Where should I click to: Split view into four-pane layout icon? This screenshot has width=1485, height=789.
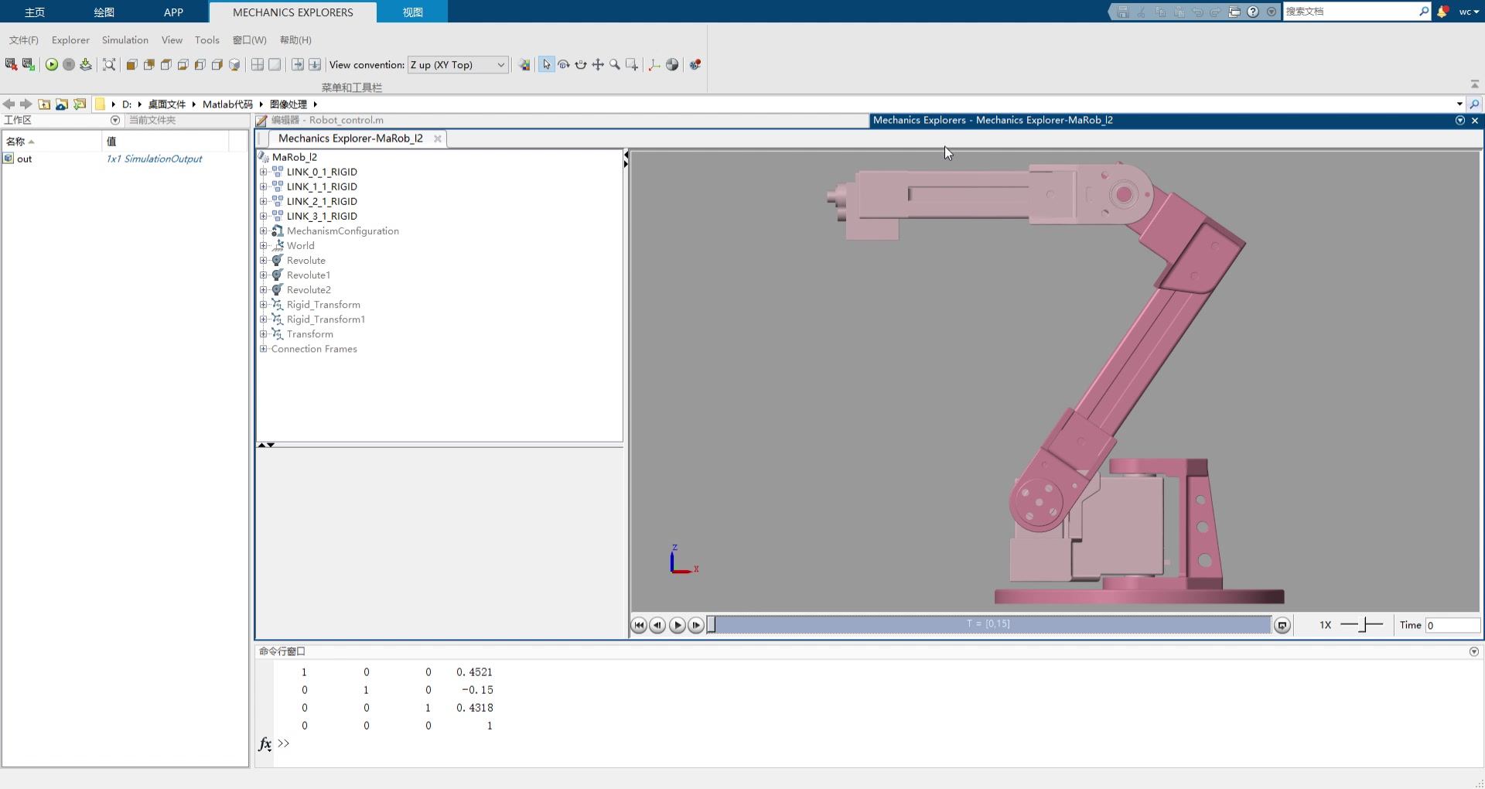[x=258, y=65]
